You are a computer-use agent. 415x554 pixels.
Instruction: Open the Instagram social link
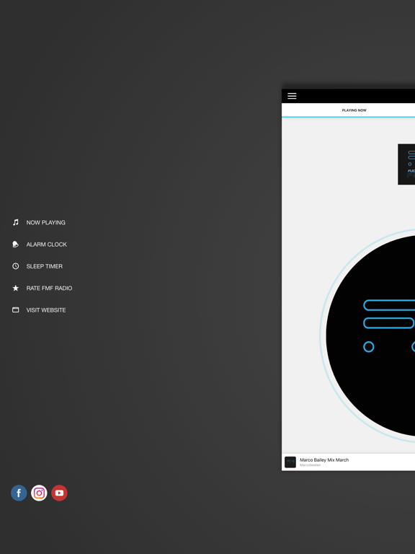tap(39, 493)
